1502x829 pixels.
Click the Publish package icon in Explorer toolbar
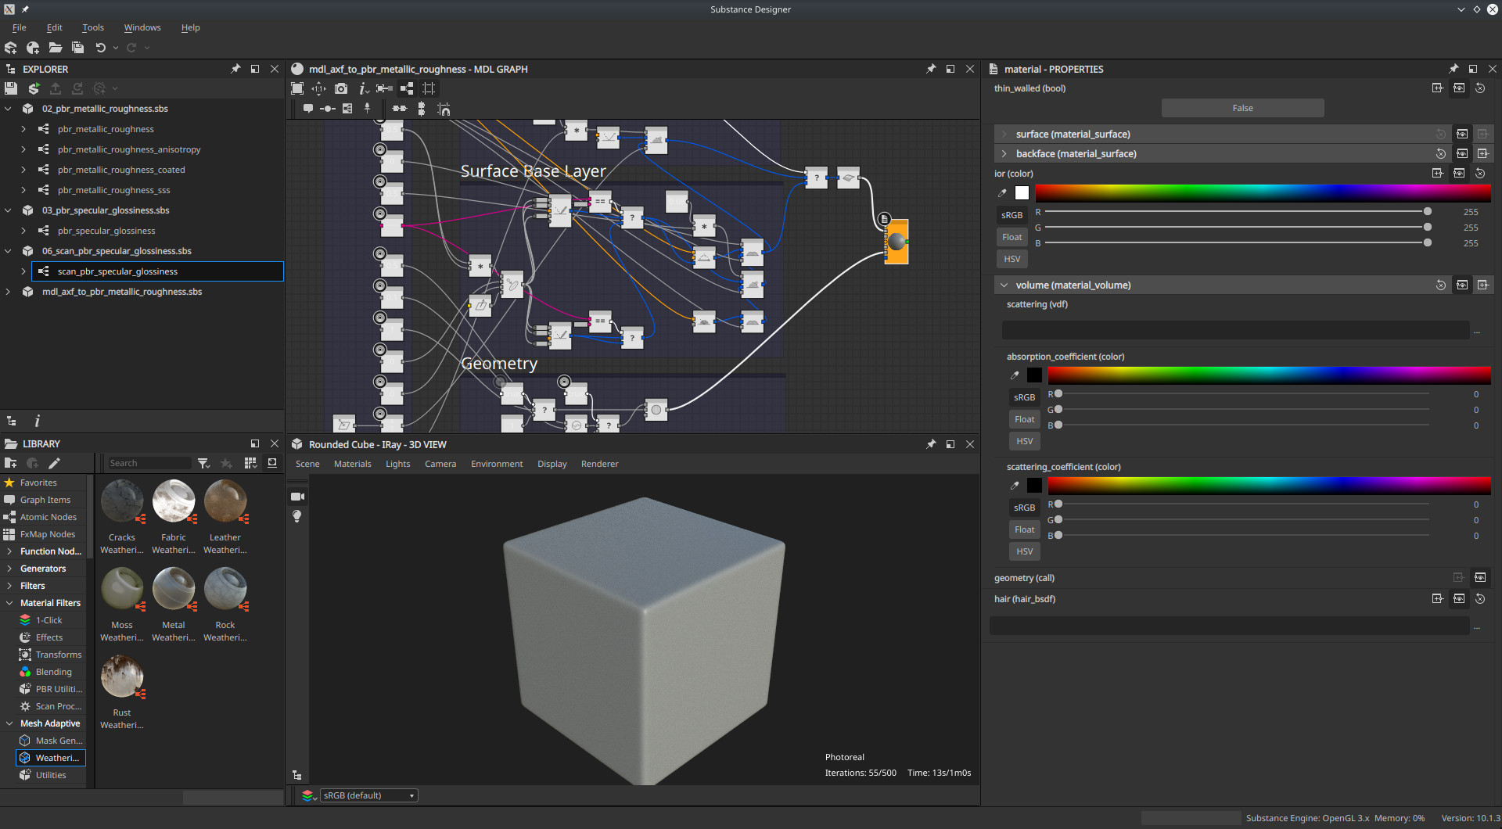[56, 88]
